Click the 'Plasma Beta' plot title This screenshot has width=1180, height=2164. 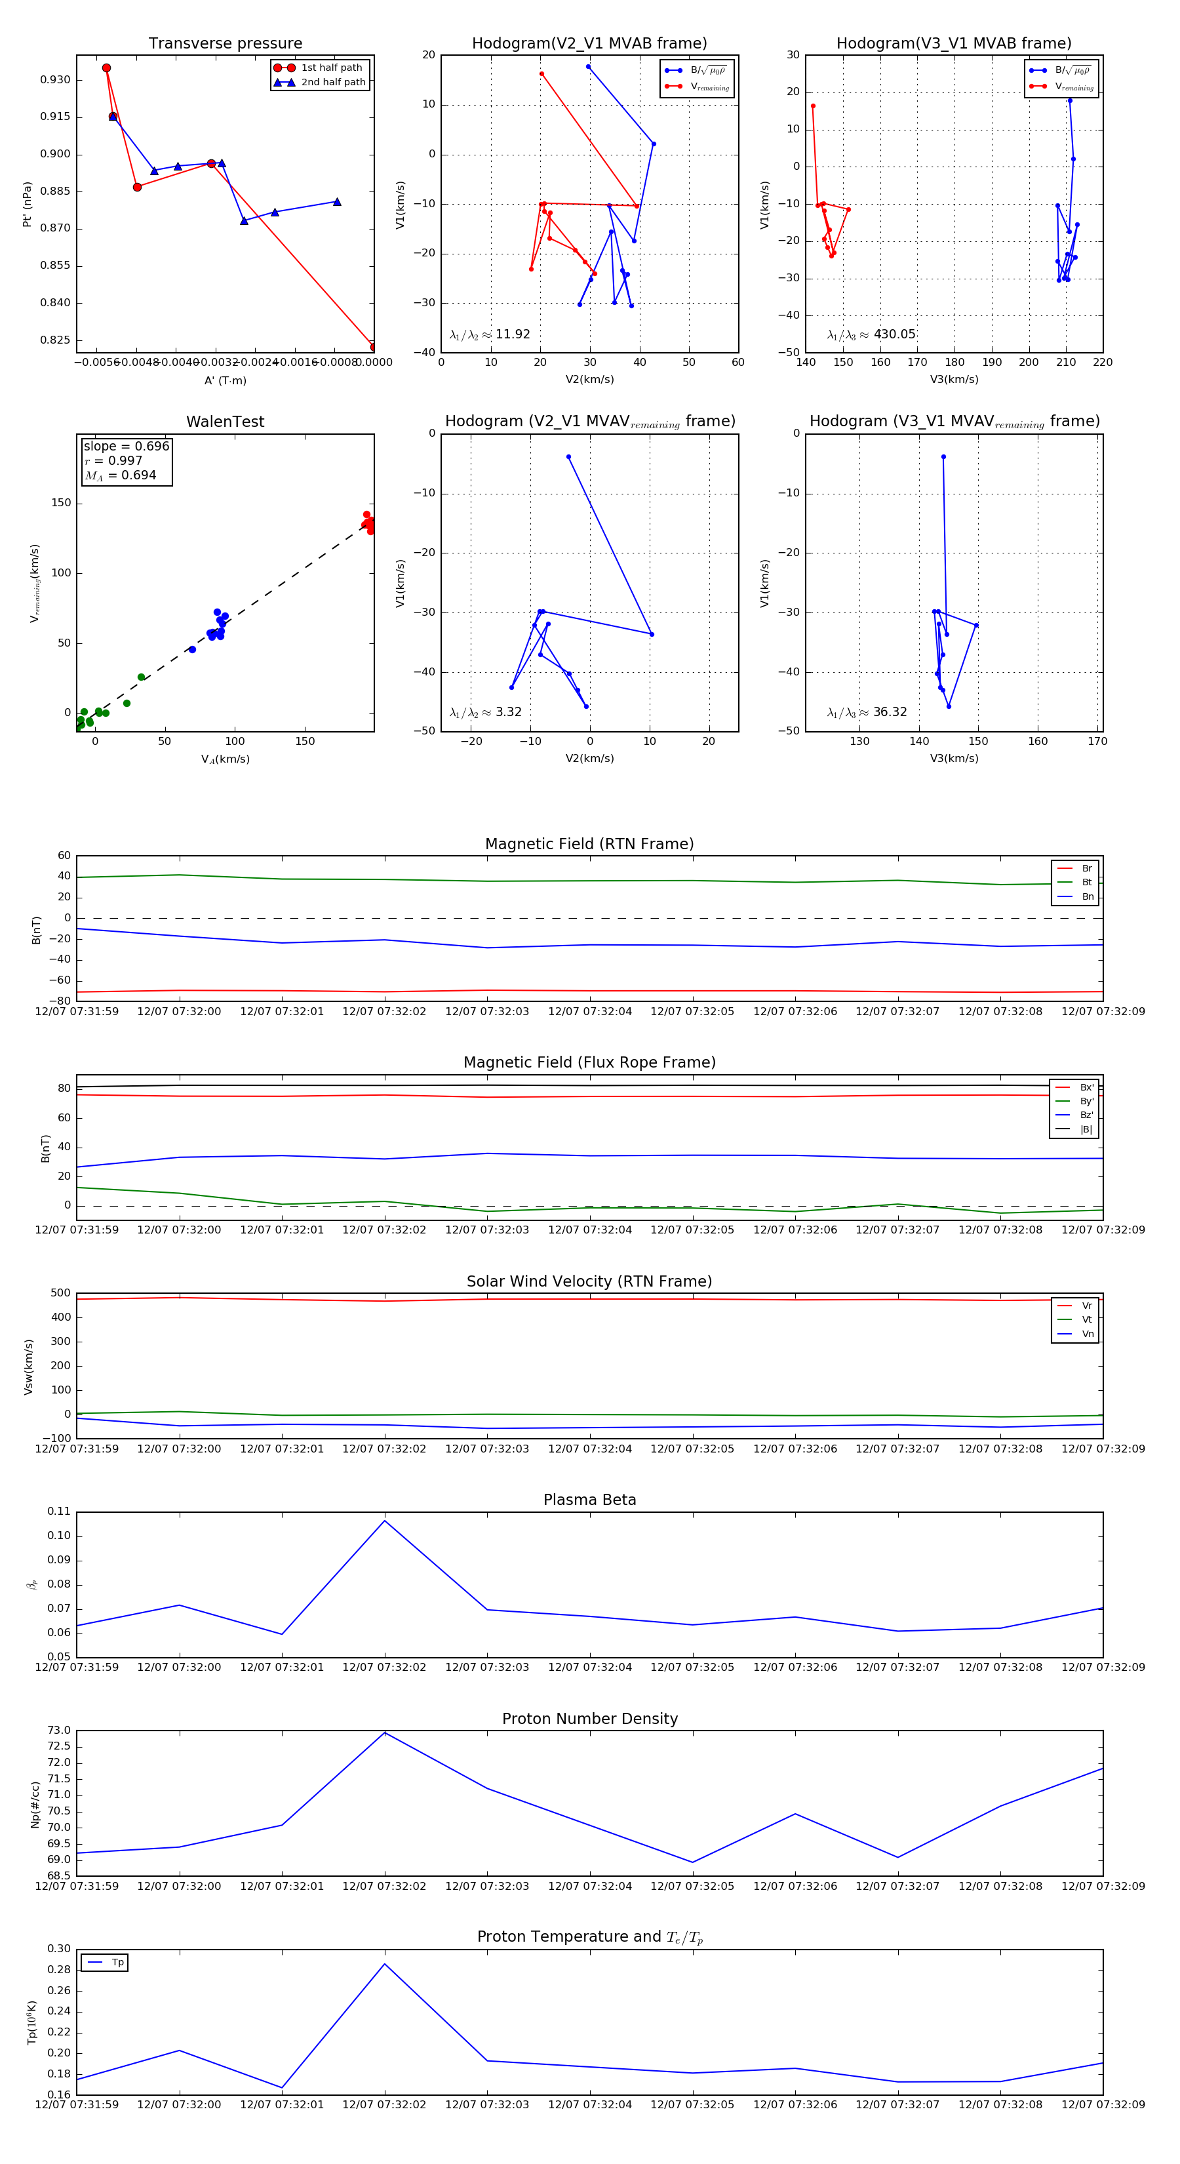point(589,1500)
